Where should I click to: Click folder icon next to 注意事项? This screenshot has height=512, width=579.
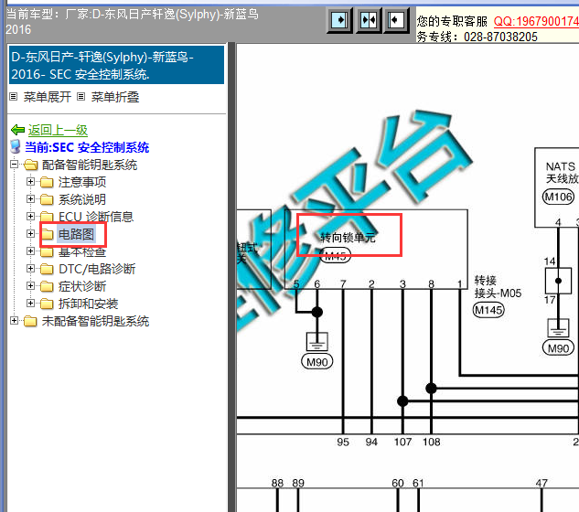47,182
